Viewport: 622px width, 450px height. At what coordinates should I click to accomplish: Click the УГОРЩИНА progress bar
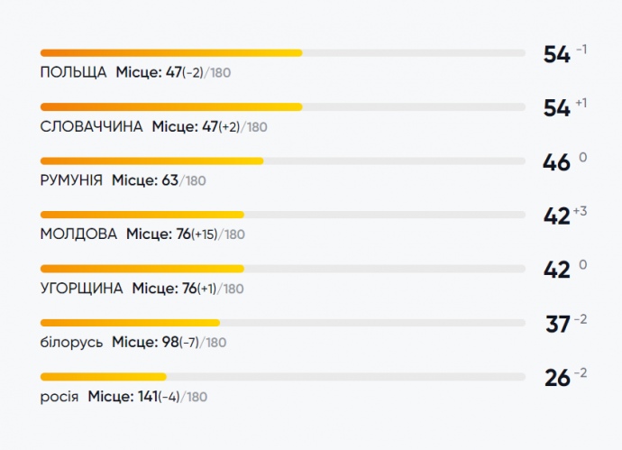click(x=283, y=269)
